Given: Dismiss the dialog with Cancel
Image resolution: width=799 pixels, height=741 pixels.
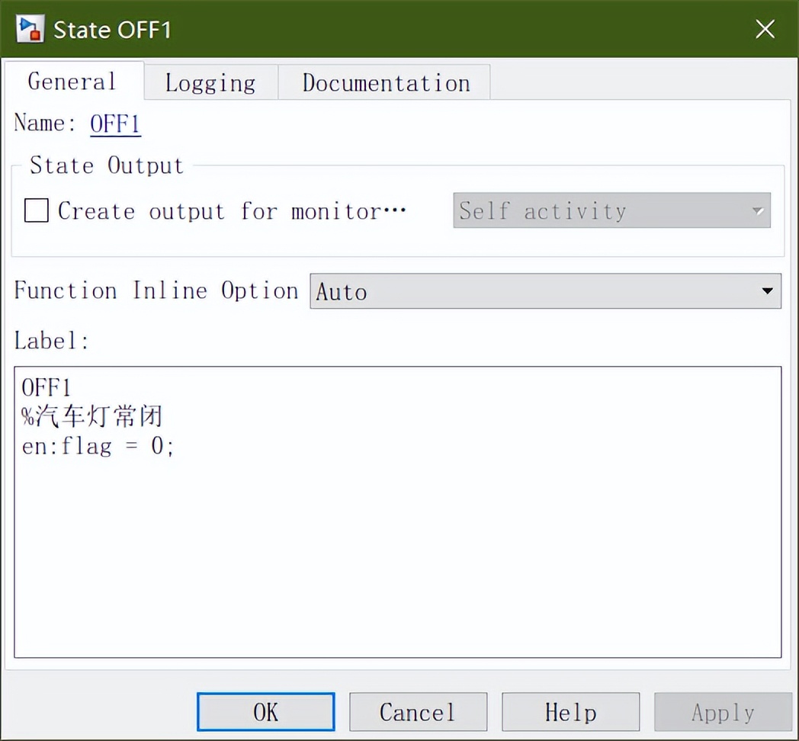Looking at the screenshot, I should [418, 711].
